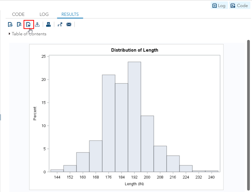
Task: Open the Log button at top right
Action: pyautogui.click(x=219, y=6)
